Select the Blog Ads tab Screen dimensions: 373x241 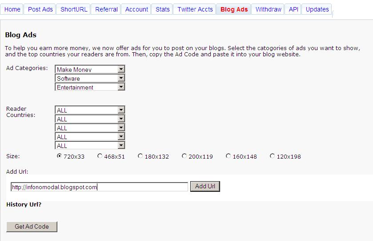click(x=234, y=9)
